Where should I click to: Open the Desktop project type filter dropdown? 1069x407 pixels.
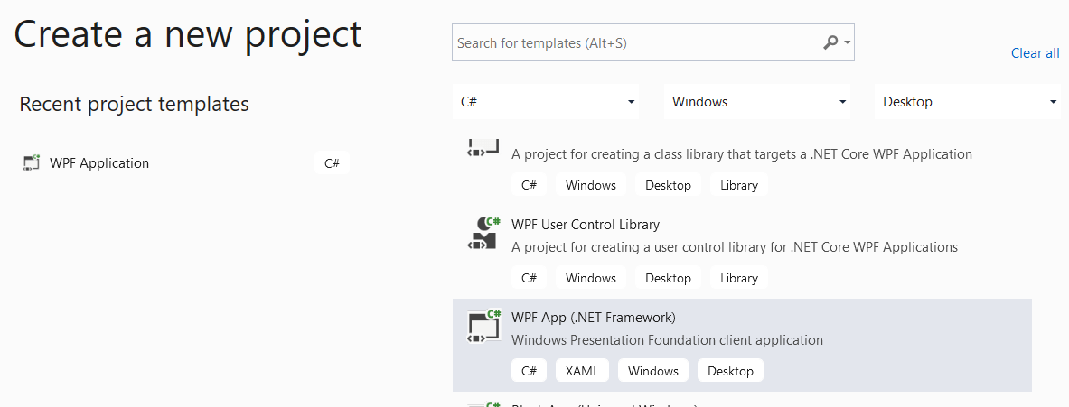tap(968, 102)
